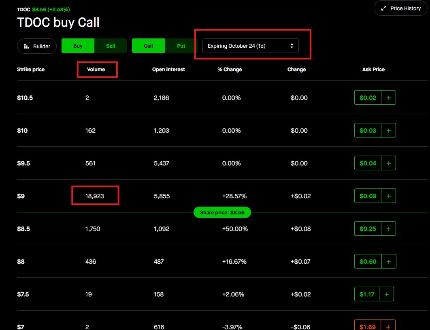Add the $8.5 strike with plus icon
This screenshot has width=430, height=330.
[x=388, y=228]
